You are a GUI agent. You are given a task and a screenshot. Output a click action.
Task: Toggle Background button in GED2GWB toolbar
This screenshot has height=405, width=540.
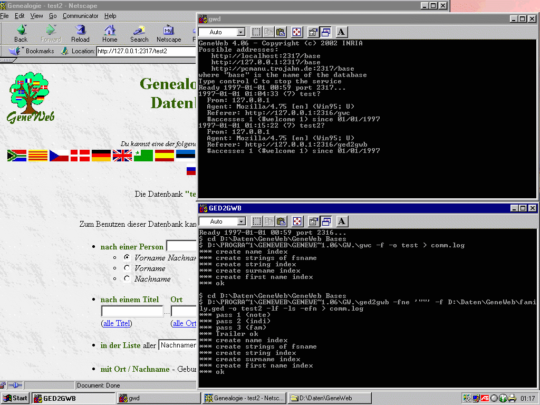pos(326,221)
